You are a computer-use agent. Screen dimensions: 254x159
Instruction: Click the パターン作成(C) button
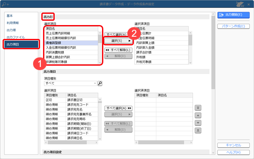pos(233,26)
